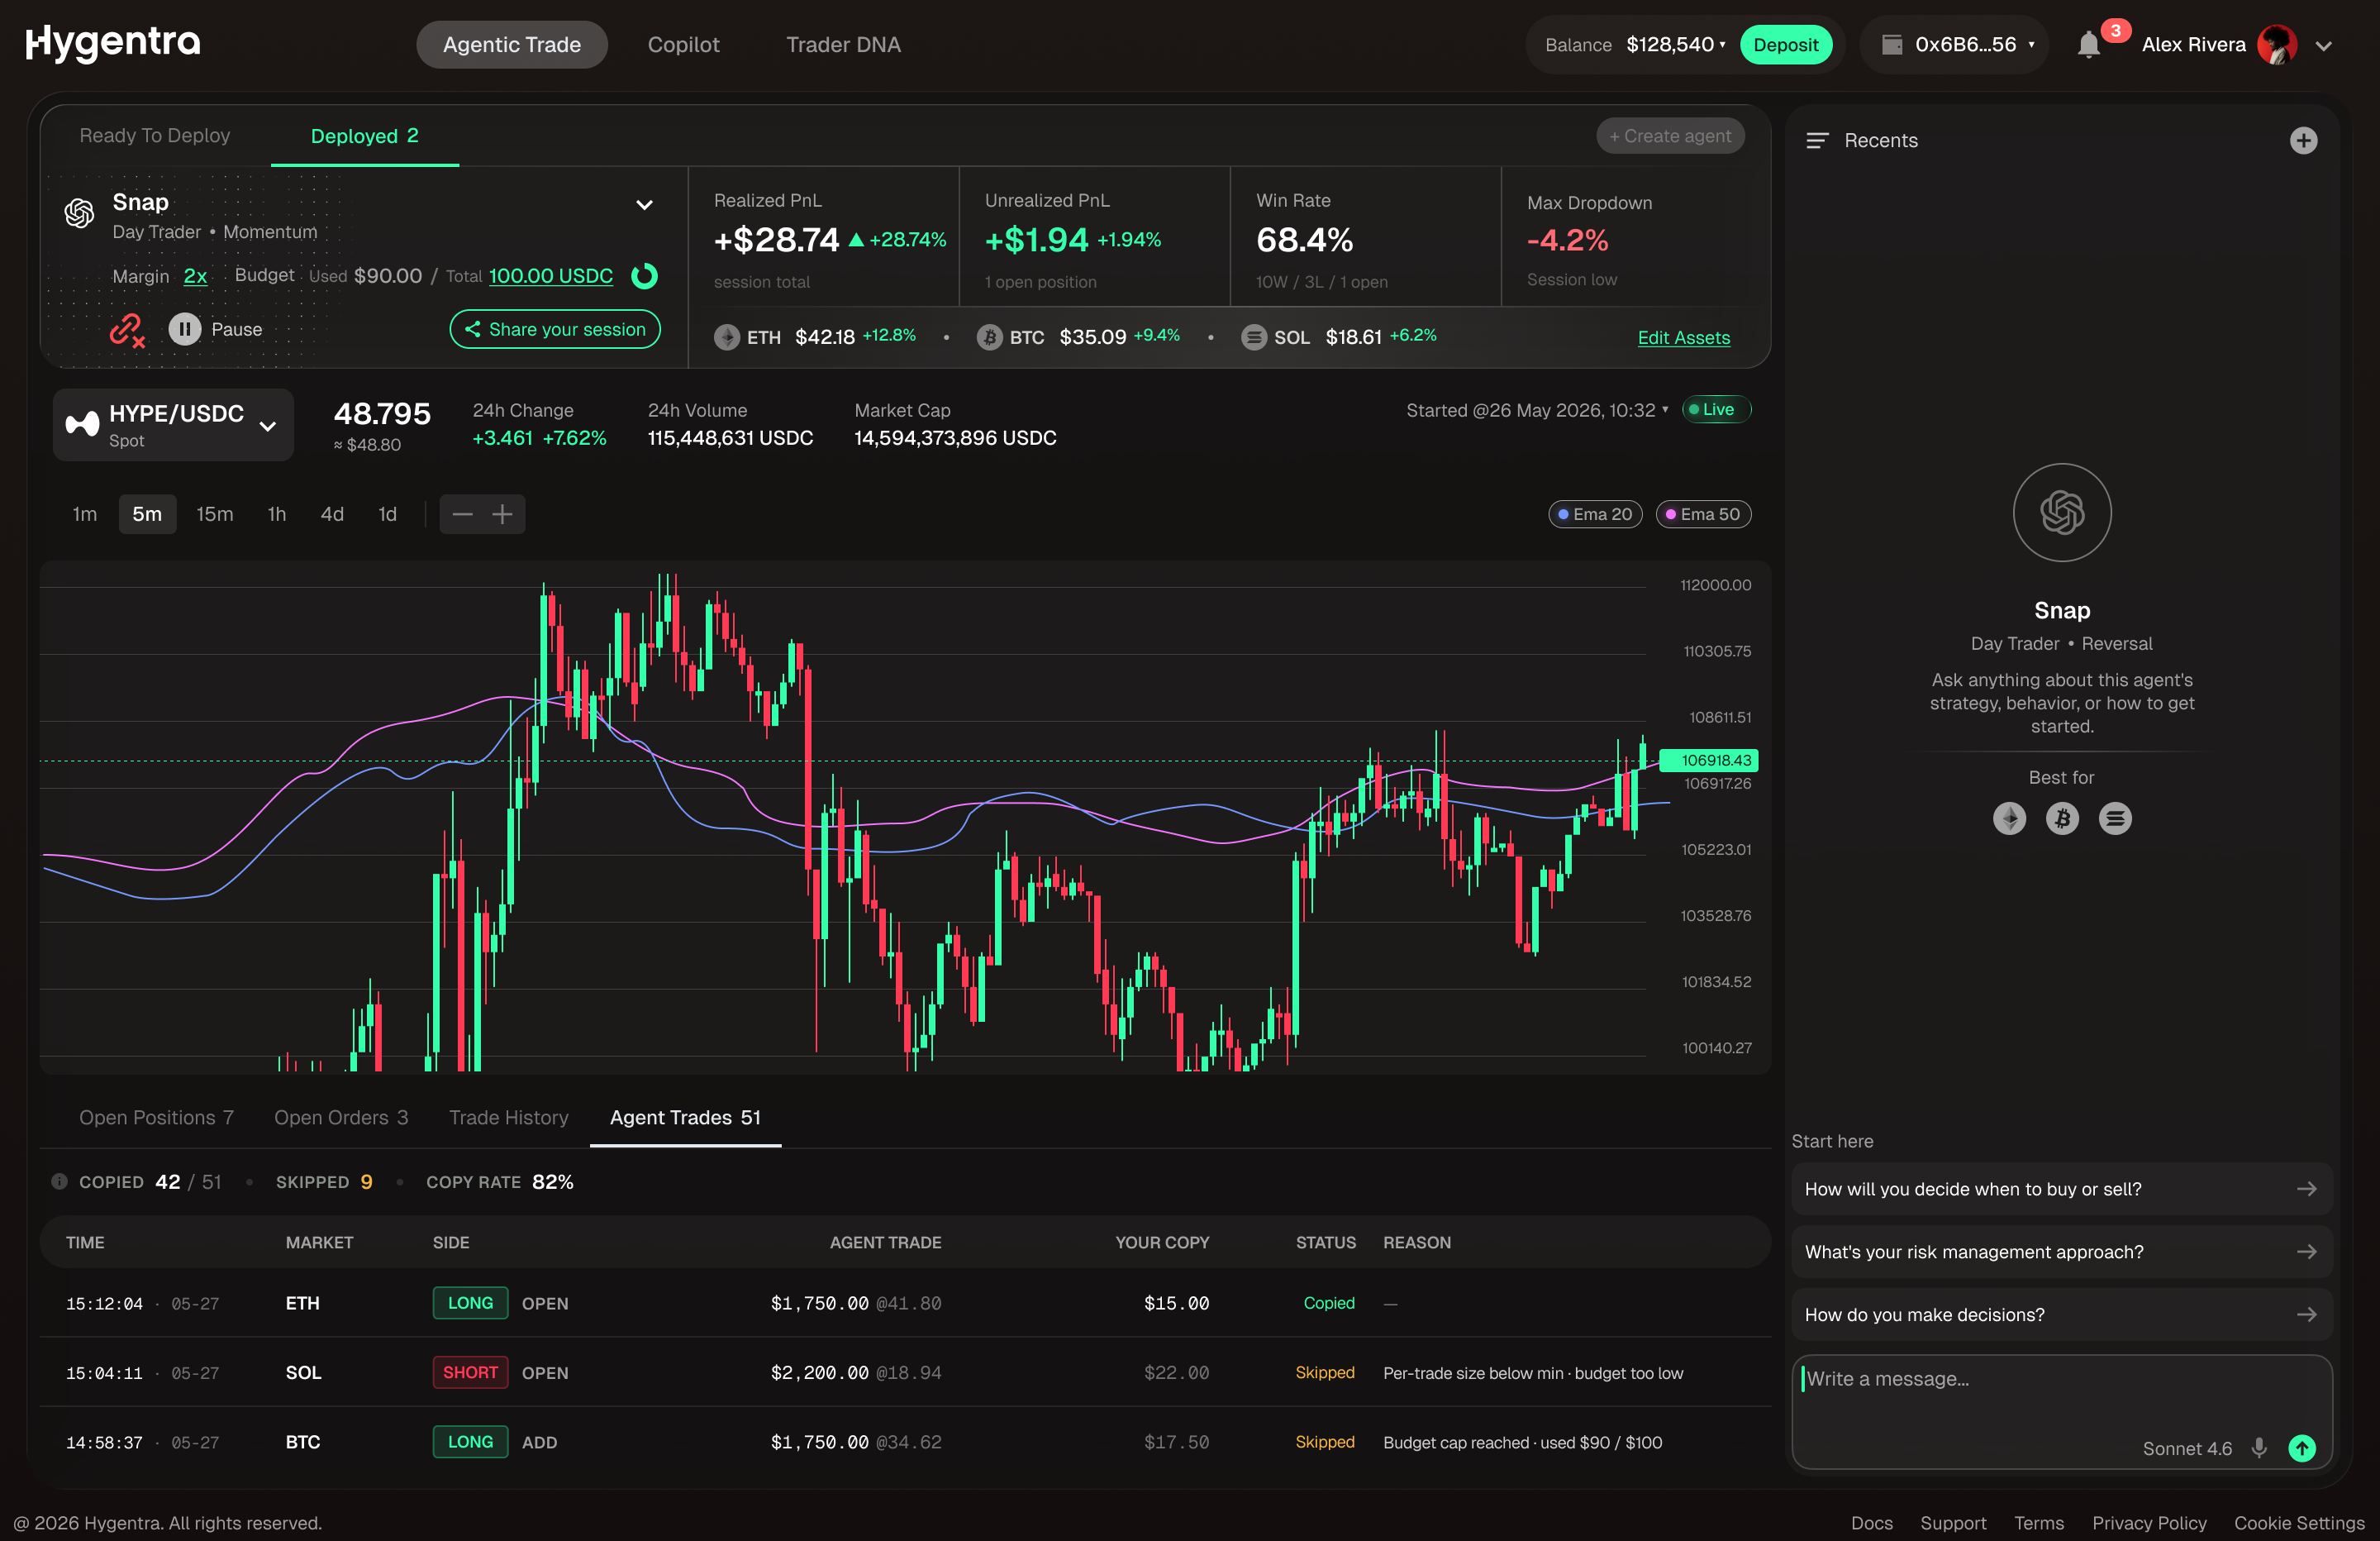This screenshot has height=1541, width=2380.
Task: Click Bitcoin icon under Best for
Action: pyautogui.click(x=2061, y=818)
